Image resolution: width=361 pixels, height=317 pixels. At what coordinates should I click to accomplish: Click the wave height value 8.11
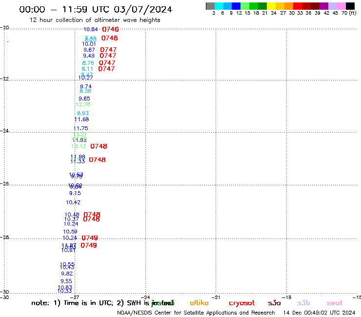(87, 69)
